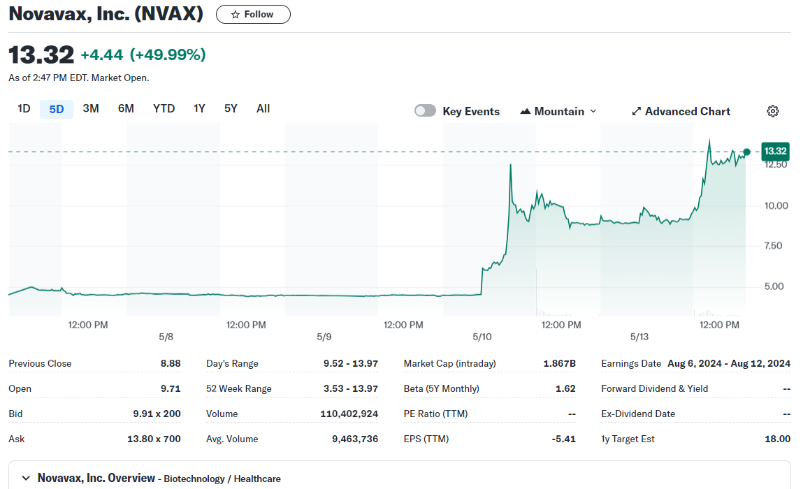The height and width of the screenshot is (489, 803).
Task: Click the Bid value 9.91 x 200
Action: [157, 414]
